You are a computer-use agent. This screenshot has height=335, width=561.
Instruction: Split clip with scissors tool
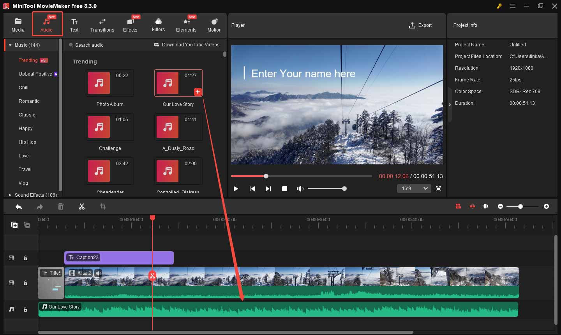[x=82, y=207]
